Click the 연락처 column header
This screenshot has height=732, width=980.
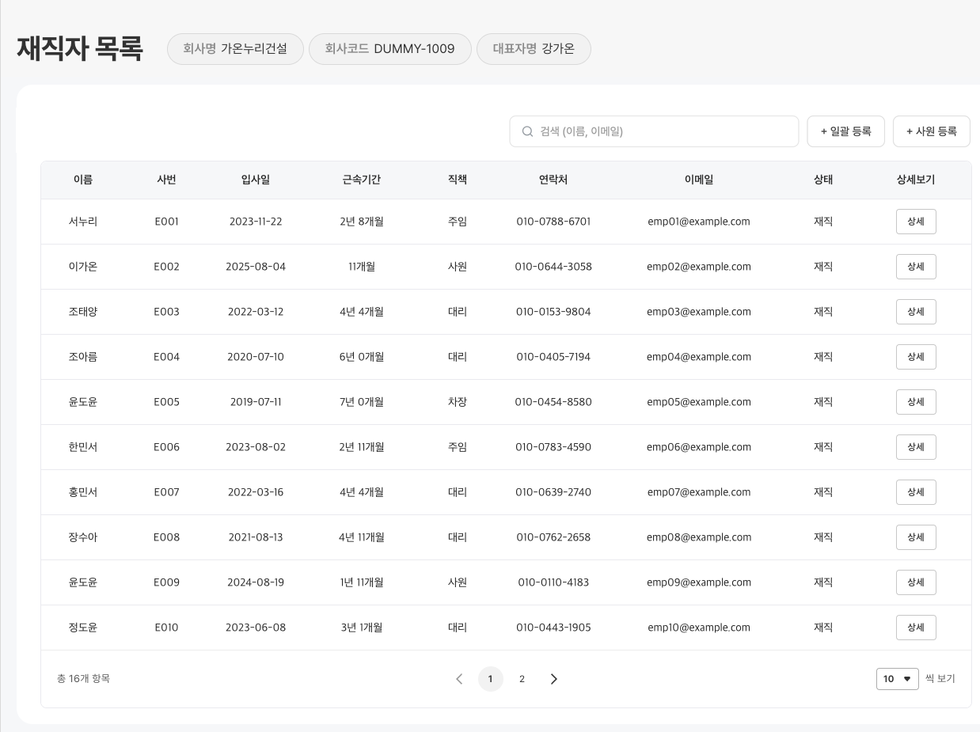[553, 180]
